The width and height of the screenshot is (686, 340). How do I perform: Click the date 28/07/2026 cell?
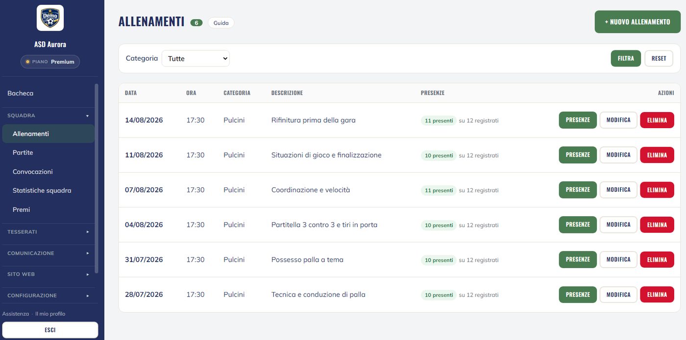(x=144, y=295)
